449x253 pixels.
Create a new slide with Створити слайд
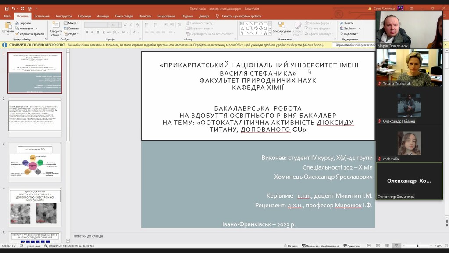56,29
